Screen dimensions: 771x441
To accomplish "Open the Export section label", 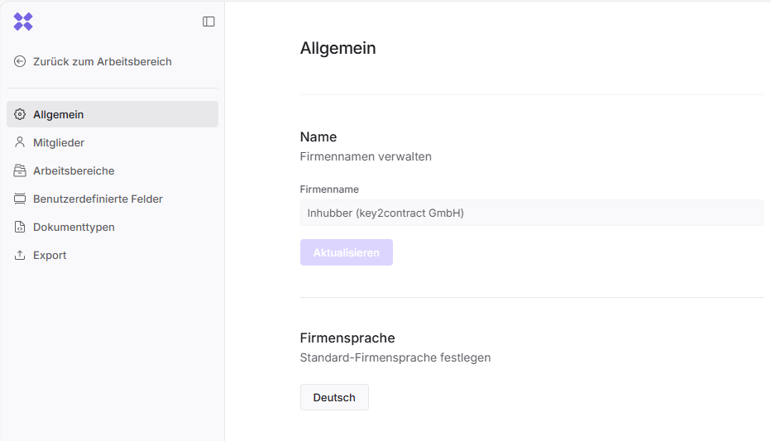I will (50, 255).
